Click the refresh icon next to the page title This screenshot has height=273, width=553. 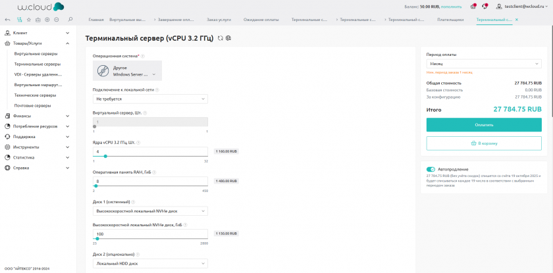point(221,39)
